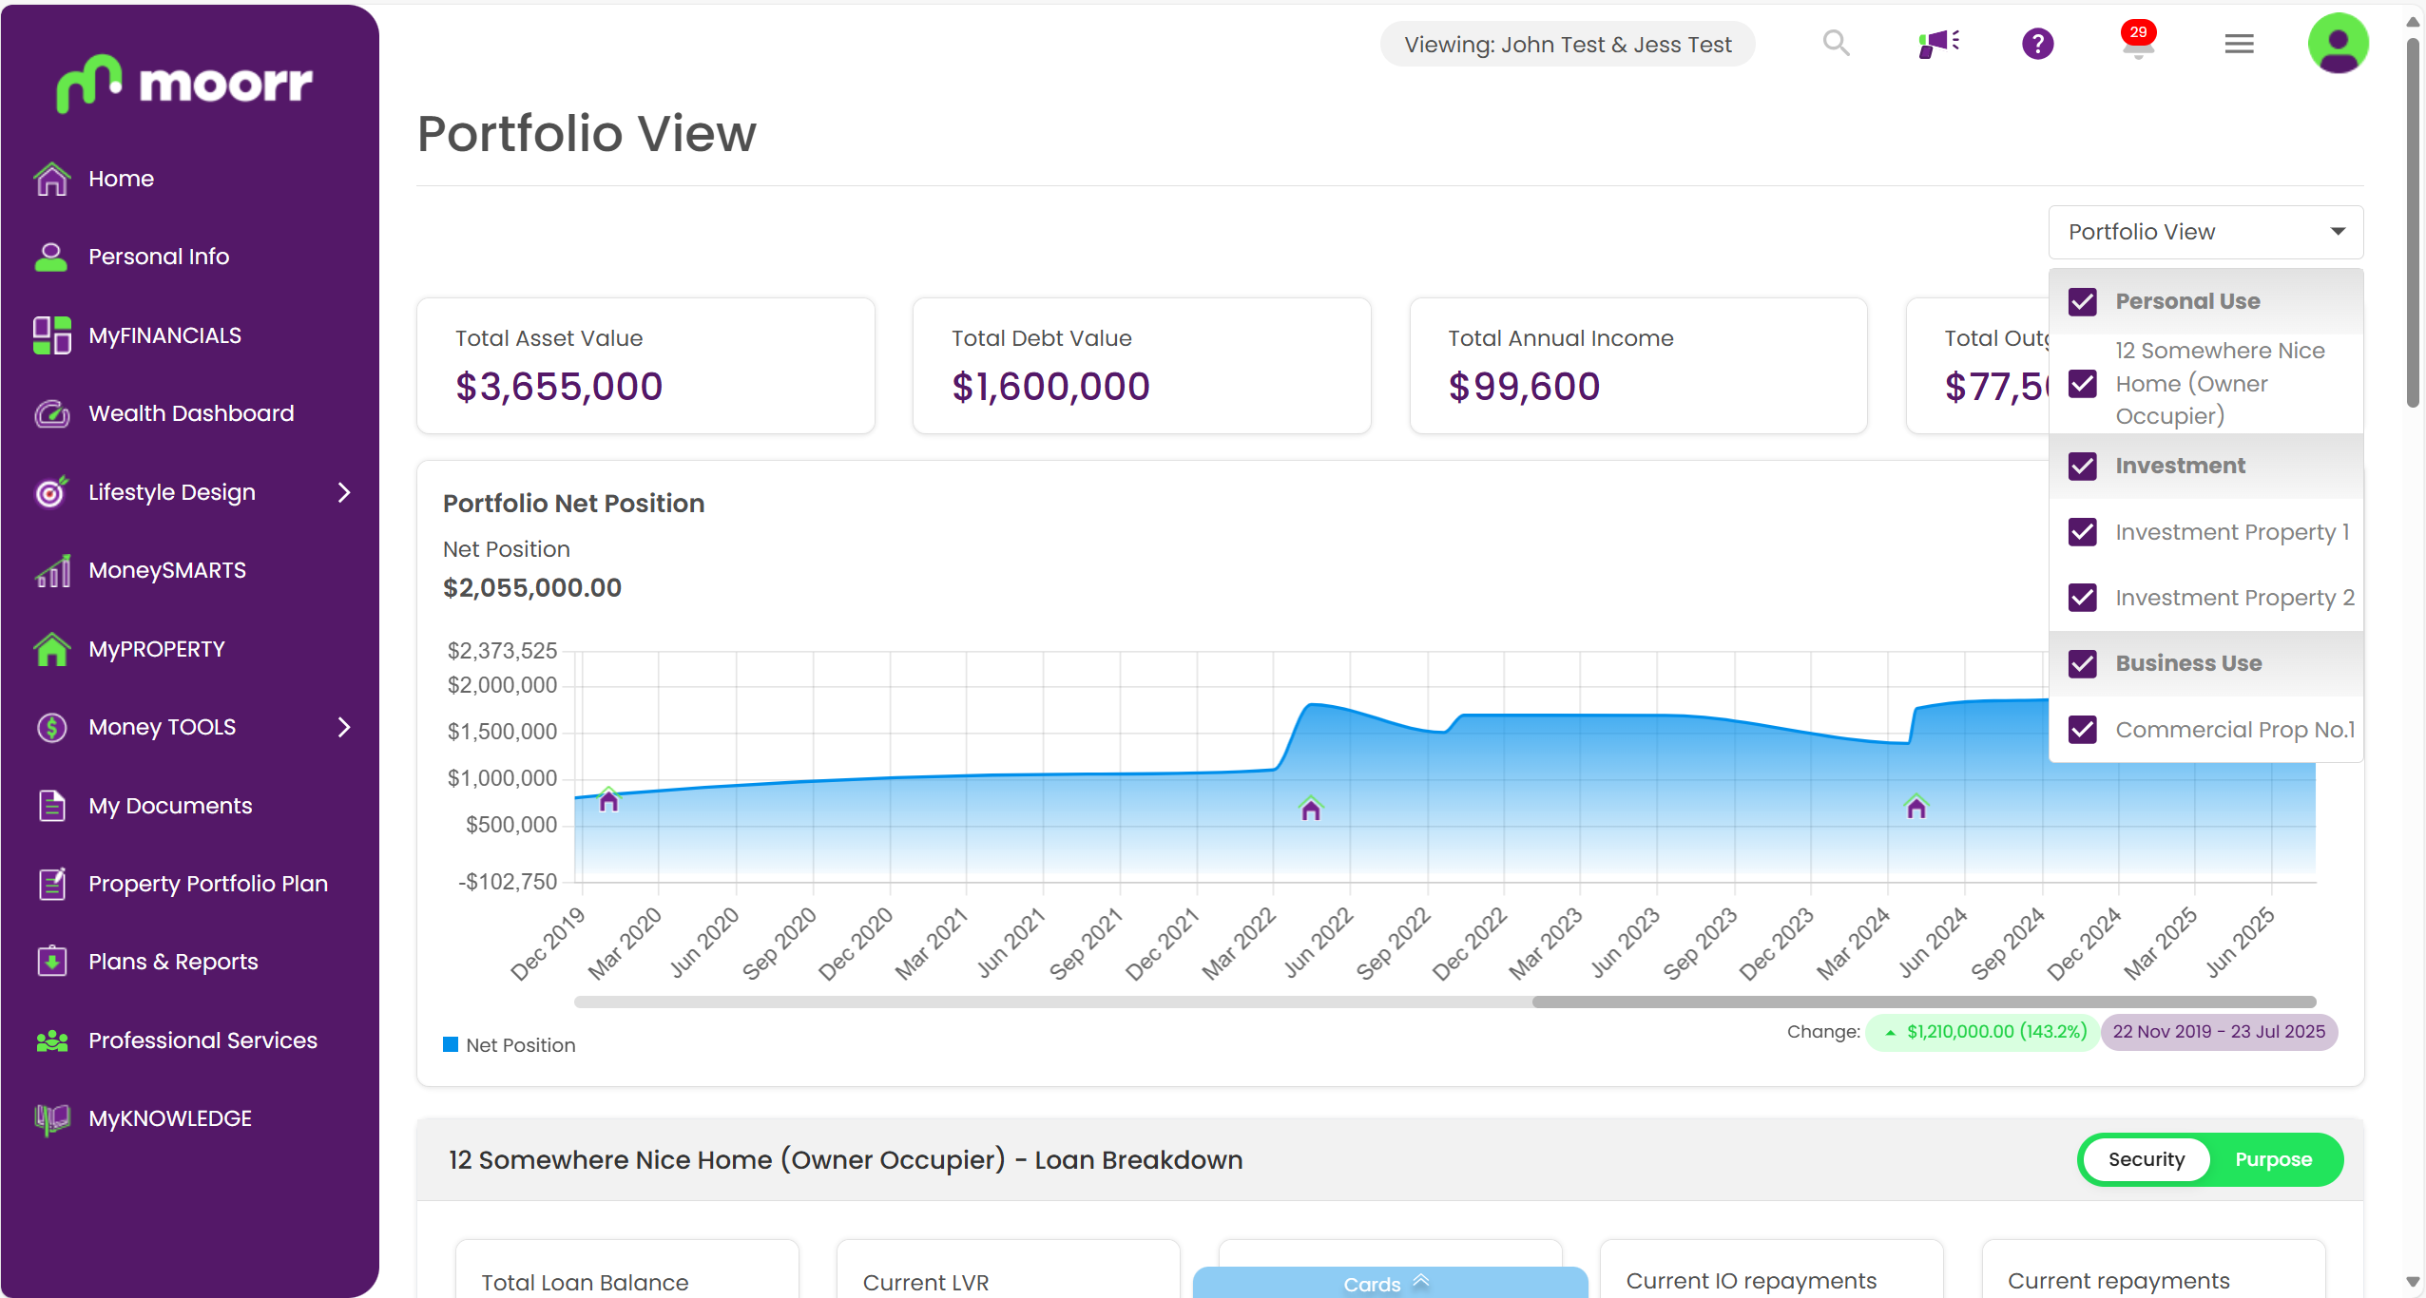Uncheck Investment Property 1 checkbox
The image size is (2426, 1298).
[2083, 532]
